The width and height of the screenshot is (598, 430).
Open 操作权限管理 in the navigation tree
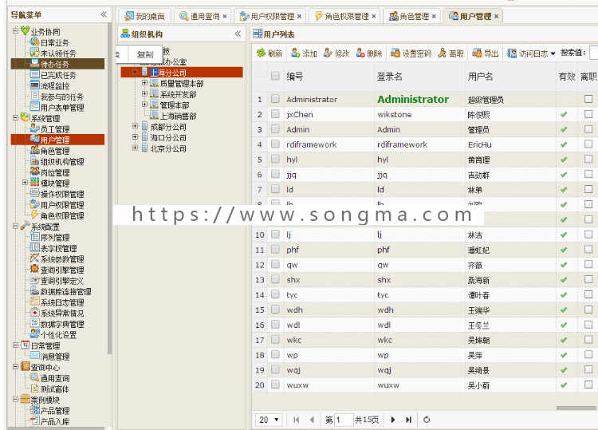62,194
